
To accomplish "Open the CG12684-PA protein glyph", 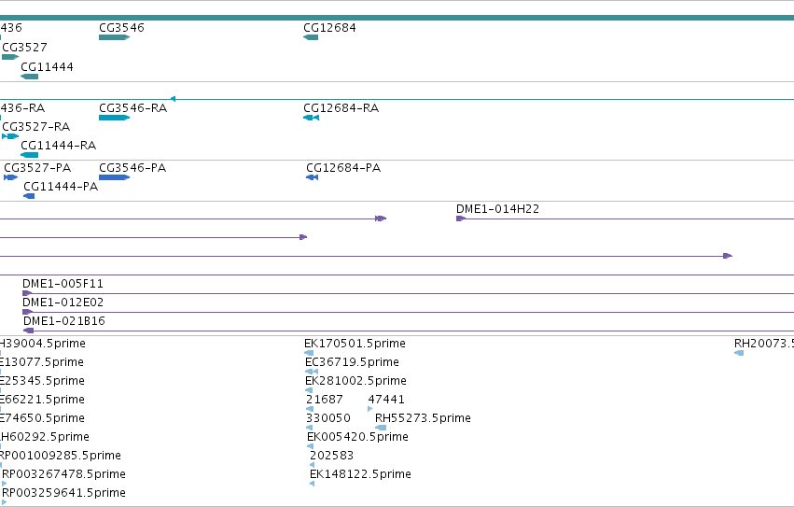I will point(313,177).
